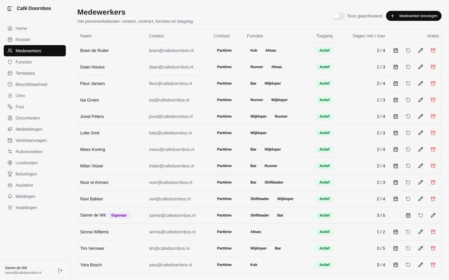Open Rooster in sidebar

[35, 39]
